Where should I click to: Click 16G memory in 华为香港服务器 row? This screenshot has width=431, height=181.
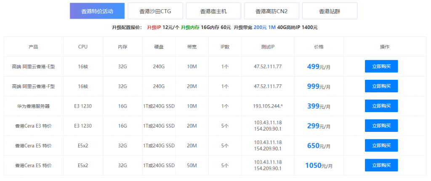[122, 106]
